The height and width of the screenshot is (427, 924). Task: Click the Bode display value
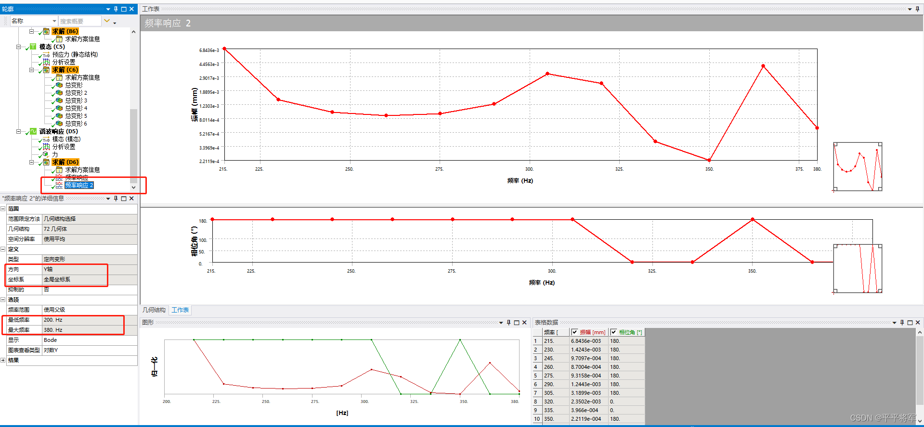(x=90, y=340)
